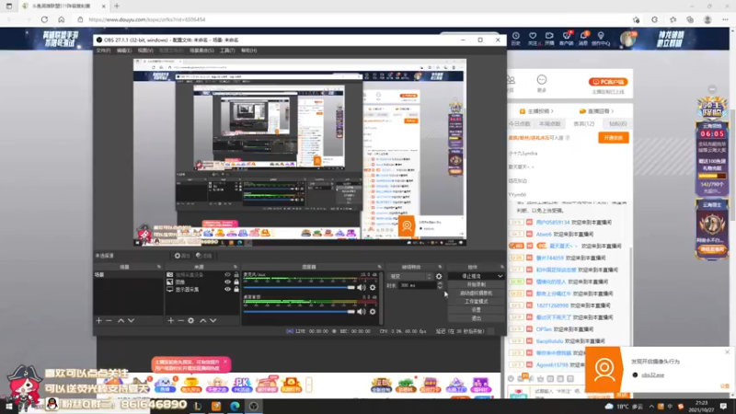Open Microsoft Edge from the taskbar
This screenshot has height=414, width=736.
pyautogui.click(x=235, y=406)
